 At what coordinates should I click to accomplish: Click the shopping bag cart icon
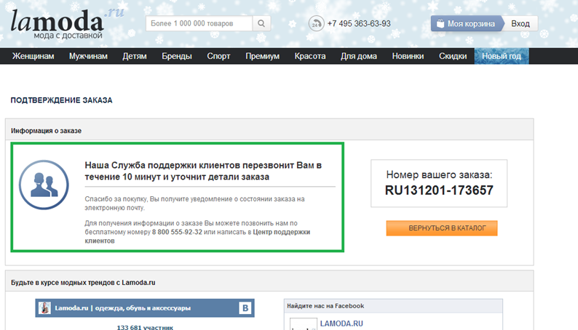tap(440, 23)
